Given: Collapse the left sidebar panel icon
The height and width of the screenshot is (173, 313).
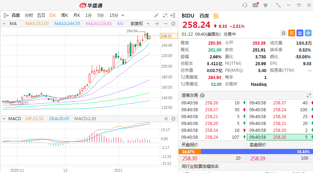Looking at the screenshot, I should 6,15.
